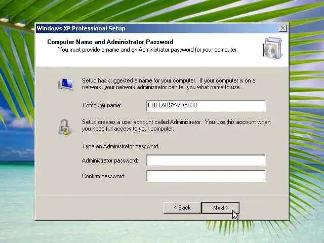Click the 'Administrator password:' label
The width and height of the screenshot is (324, 243).
click(x=110, y=160)
